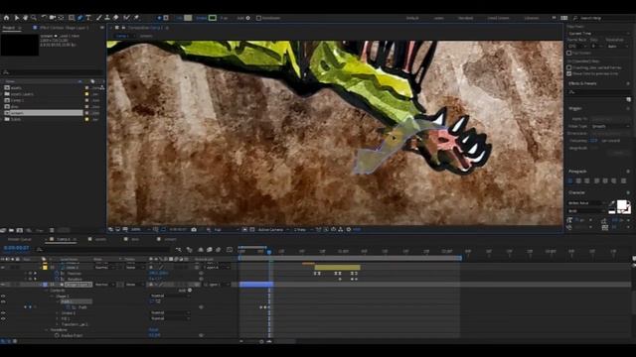
Task: Select the Zoom magnifier tool
Action: 34,18
